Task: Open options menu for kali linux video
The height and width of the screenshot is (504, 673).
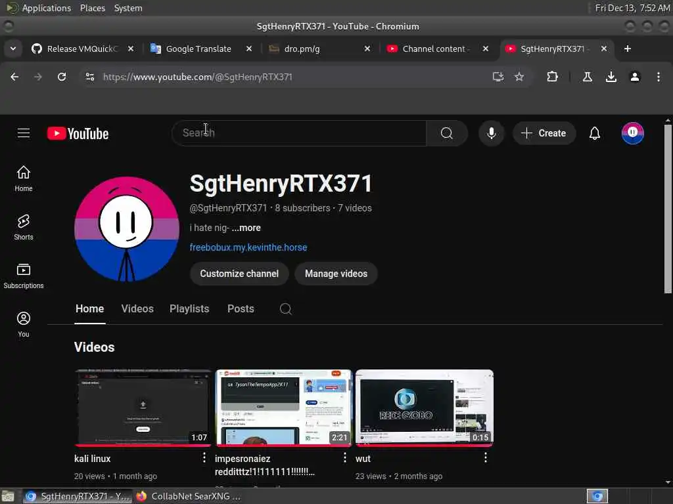Action: tap(204, 457)
